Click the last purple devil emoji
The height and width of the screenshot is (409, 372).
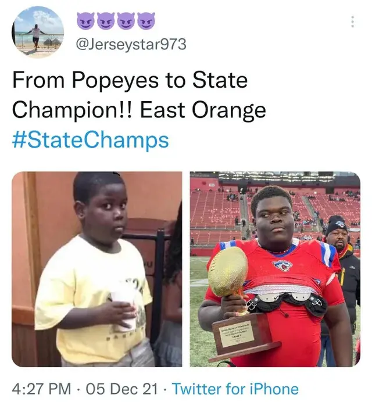pyautogui.click(x=146, y=21)
